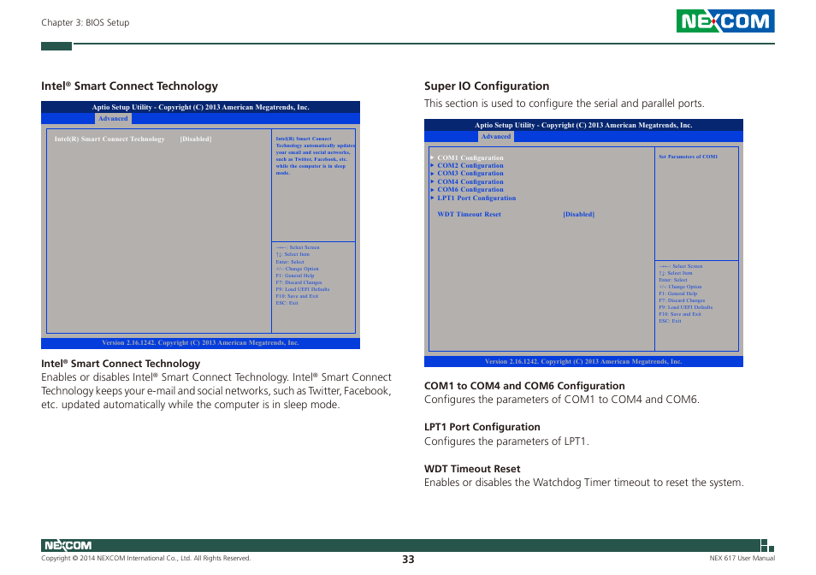Open COM3 Configuration submenu
The width and height of the screenshot is (816, 575).
(x=470, y=174)
